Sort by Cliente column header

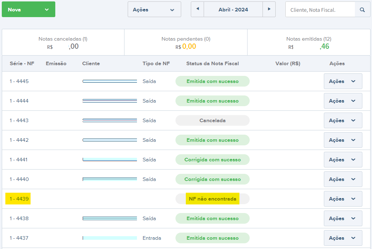pos(91,63)
